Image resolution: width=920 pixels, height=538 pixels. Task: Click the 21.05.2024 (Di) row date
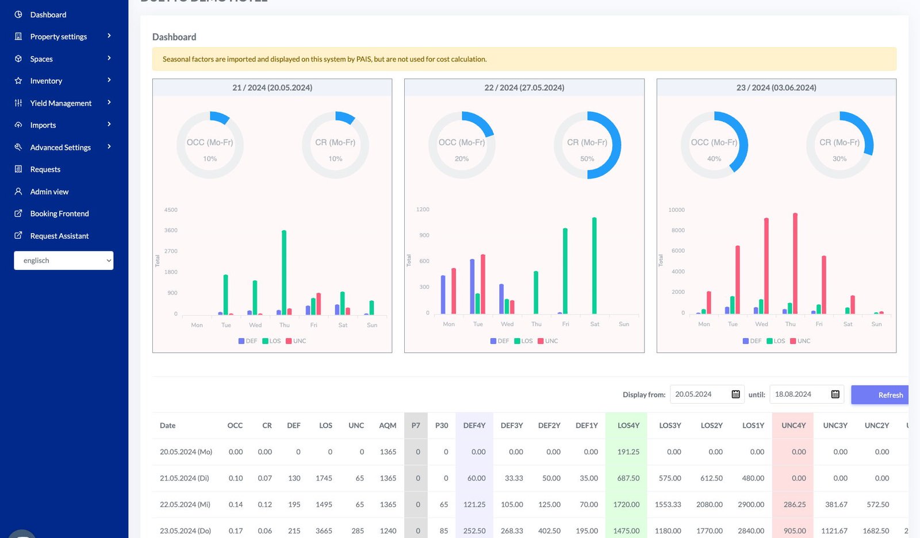pyautogui.click(x=185, y=478)
